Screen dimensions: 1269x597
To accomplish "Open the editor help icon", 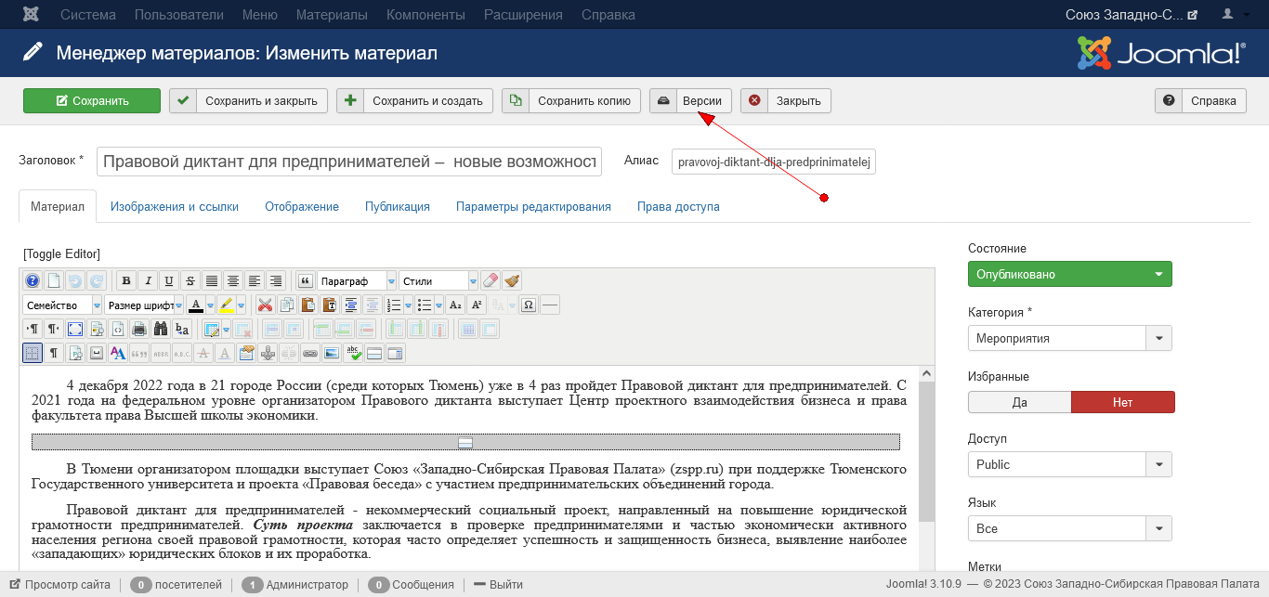I will pyautogui.click(x=33, y=280).
